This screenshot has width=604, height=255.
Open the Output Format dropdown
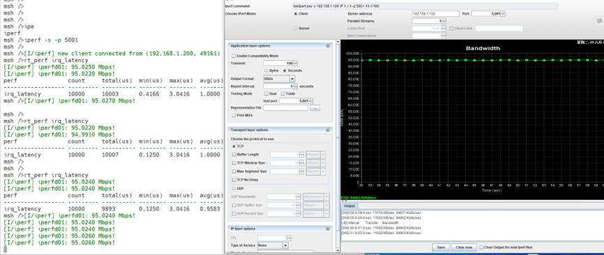[x=292, y=79]
